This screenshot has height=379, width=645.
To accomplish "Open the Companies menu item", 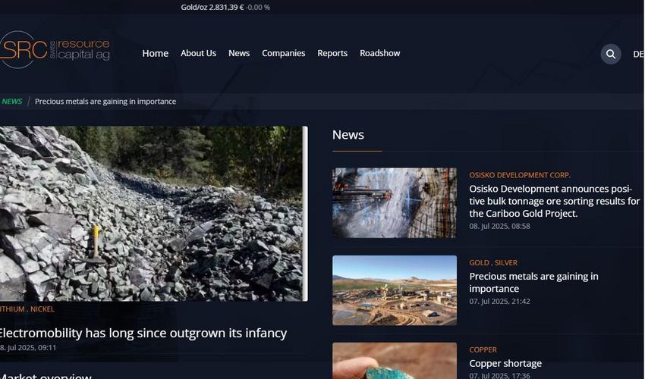I will [284, 53].
